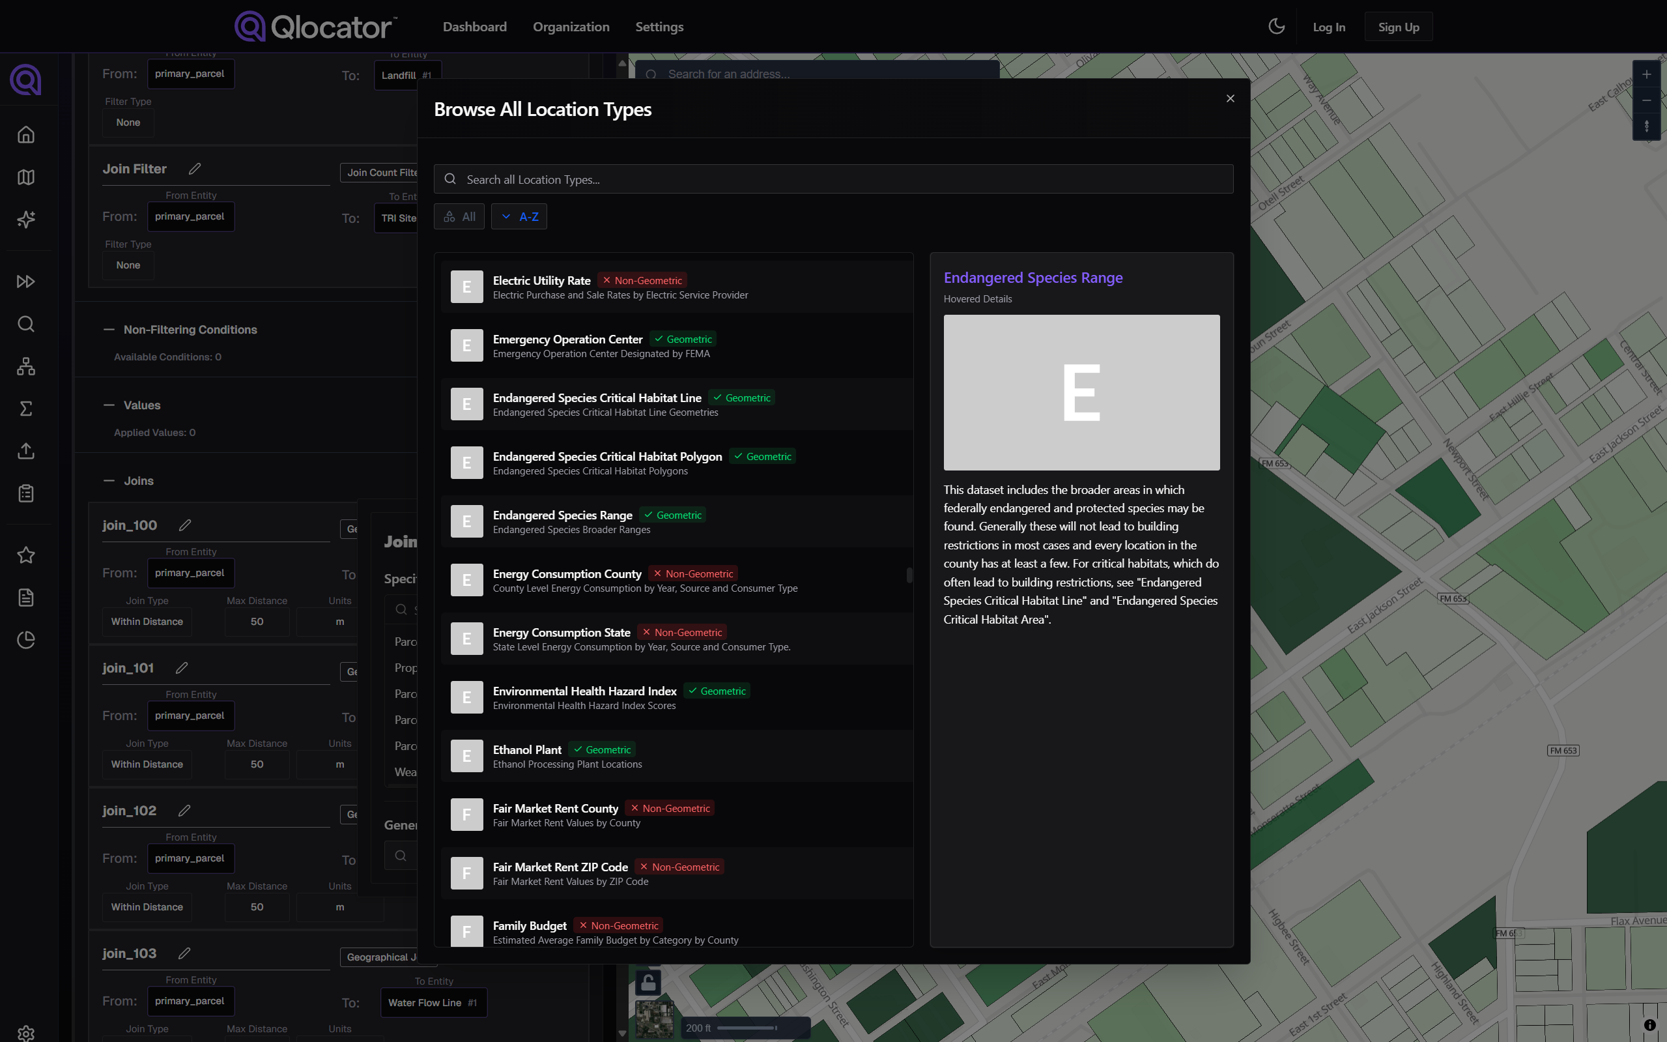Open the Within Distance join type dropdown

coord(147,622)
